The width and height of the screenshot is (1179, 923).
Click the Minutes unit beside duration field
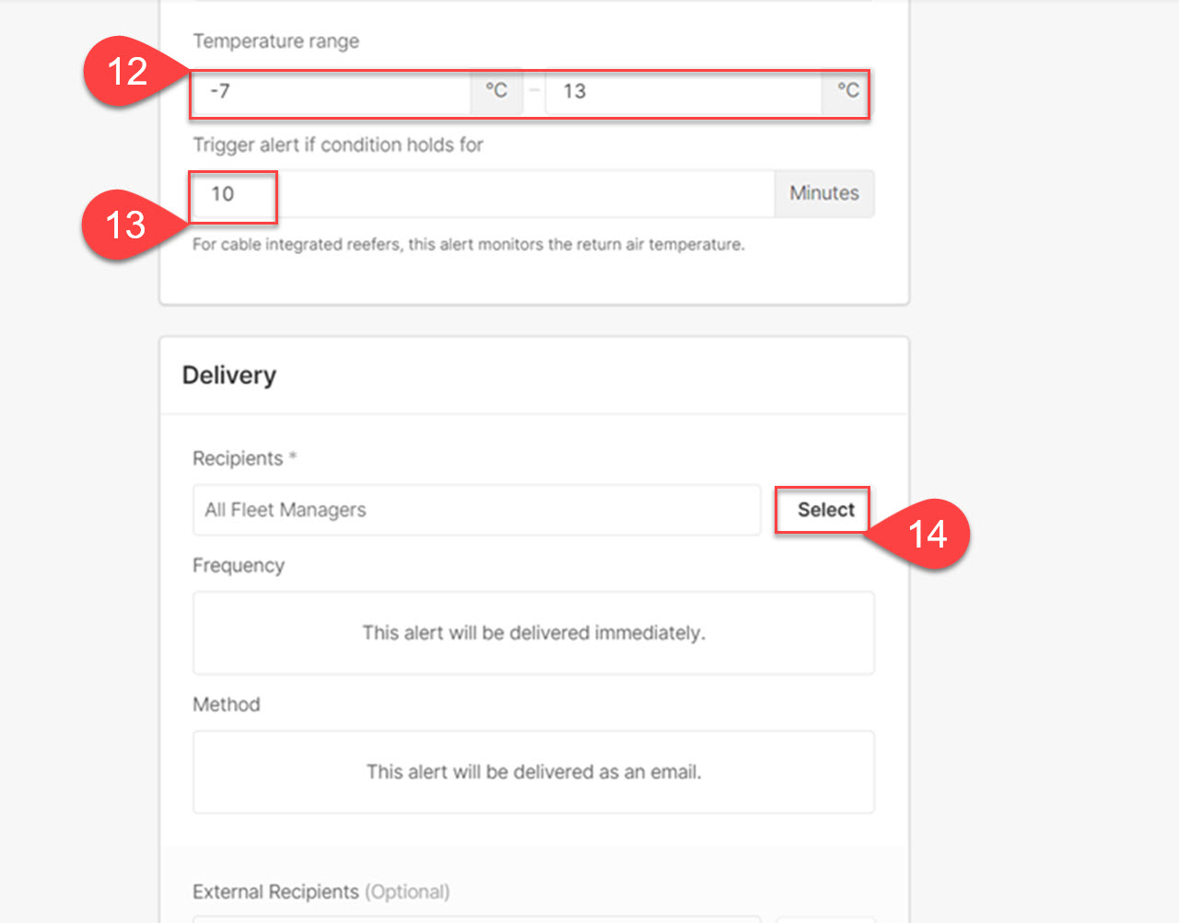click(x=823, y=193)
